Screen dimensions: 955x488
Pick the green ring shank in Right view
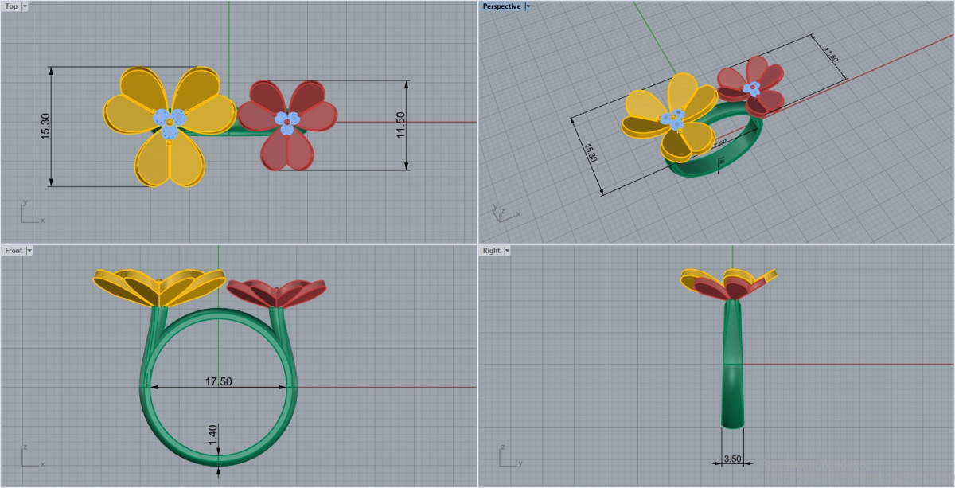pyautogui.click(x=735, y=365)
